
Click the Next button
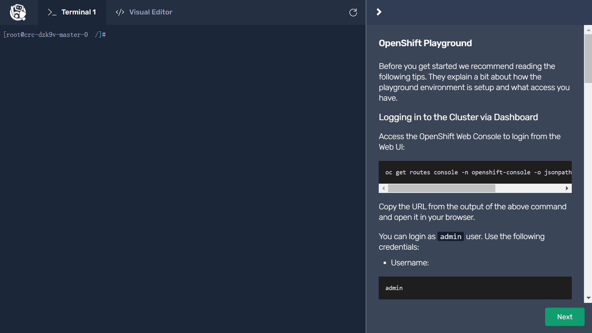point(564,317)
